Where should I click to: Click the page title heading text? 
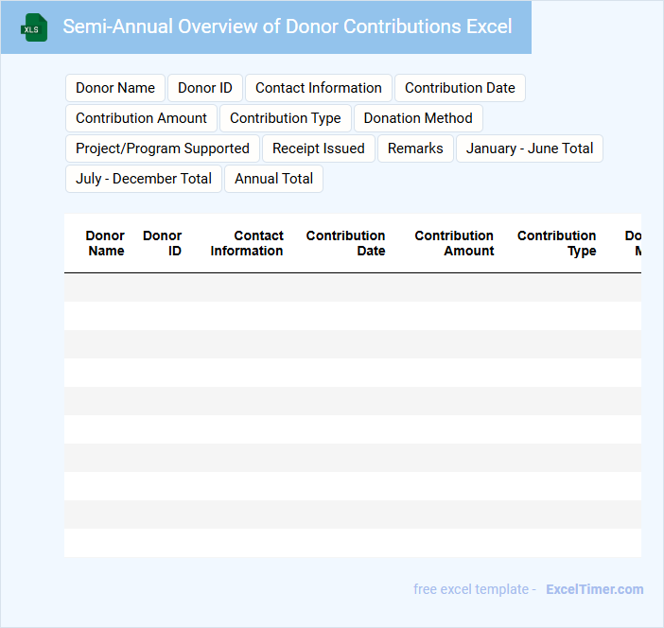coord(288,26)
